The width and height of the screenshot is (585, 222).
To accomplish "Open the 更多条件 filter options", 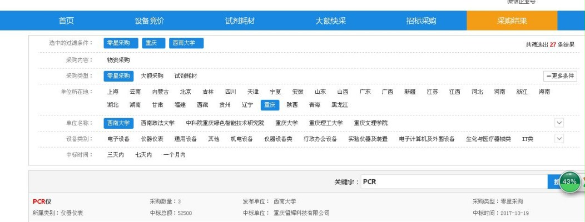I will tap(560, 77).
